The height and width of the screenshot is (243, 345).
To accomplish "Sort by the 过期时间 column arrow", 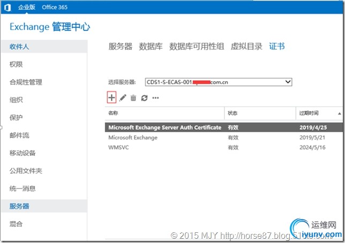I will pyautogui.click(x=339, y=113).
